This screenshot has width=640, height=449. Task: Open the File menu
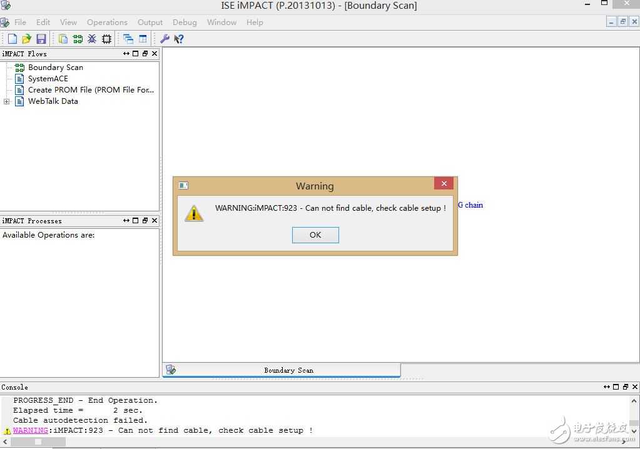[x=20, y=23]
